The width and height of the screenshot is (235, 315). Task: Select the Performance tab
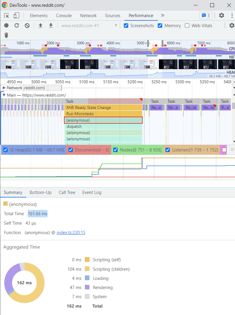point(141,16)
